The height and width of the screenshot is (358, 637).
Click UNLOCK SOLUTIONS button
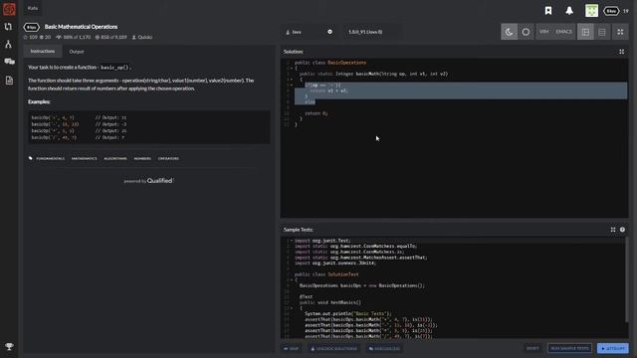pyautogui.click(x=334, y=349)
